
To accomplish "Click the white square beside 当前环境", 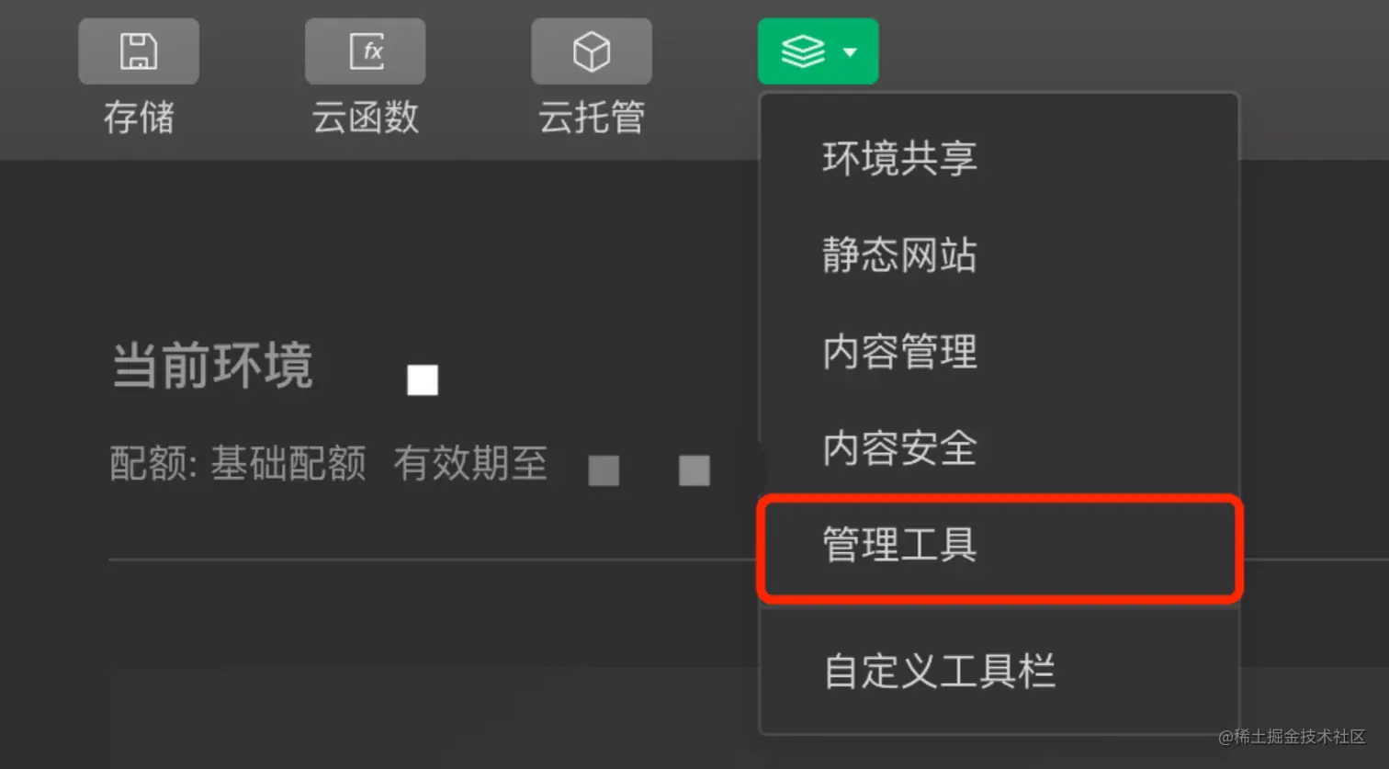I will coord(423,379).
